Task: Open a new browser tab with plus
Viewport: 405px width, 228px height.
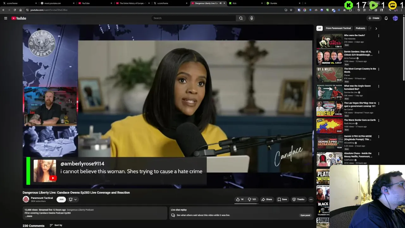Action: tap(305, 3)
